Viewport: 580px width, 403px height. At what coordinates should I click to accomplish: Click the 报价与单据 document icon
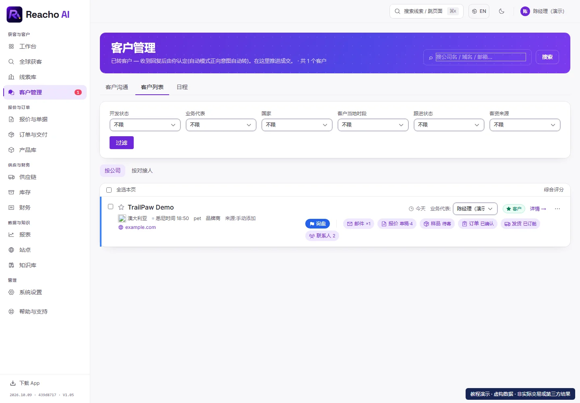click(x=11, y=119)
